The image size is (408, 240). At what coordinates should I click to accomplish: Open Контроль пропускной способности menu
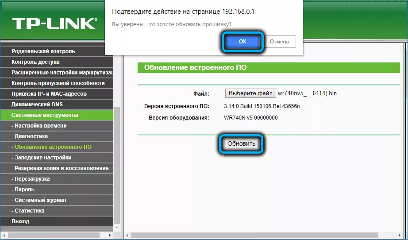tap(57, 83)
